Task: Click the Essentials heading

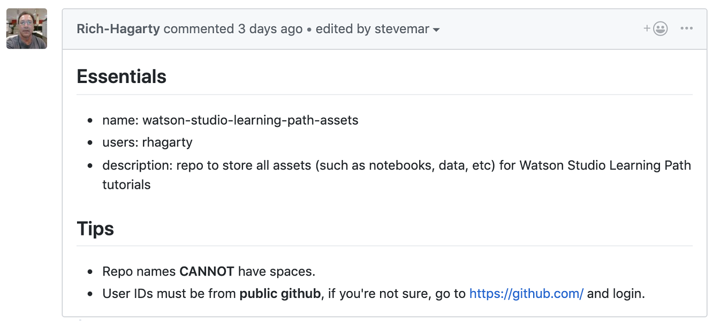Action: (122, 77)
